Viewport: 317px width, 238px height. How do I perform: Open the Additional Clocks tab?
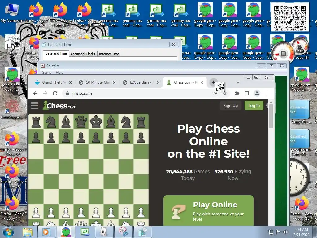pos(83,54)
